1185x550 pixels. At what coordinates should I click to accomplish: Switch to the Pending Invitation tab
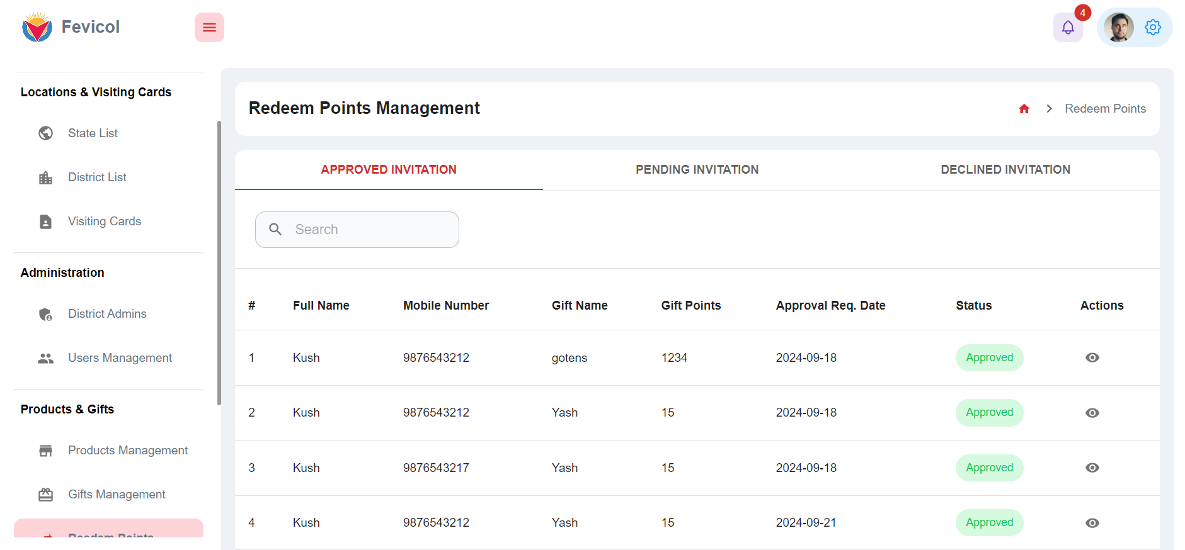[x=697, y=170]
